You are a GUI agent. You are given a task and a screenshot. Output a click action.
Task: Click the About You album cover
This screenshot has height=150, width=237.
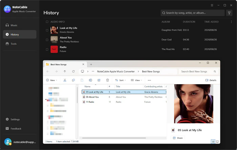coord(54,40)
